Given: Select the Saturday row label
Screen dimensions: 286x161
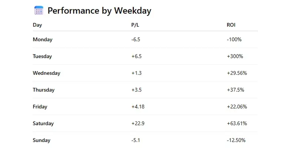Looking at the screenshot, I should point(43,124).
